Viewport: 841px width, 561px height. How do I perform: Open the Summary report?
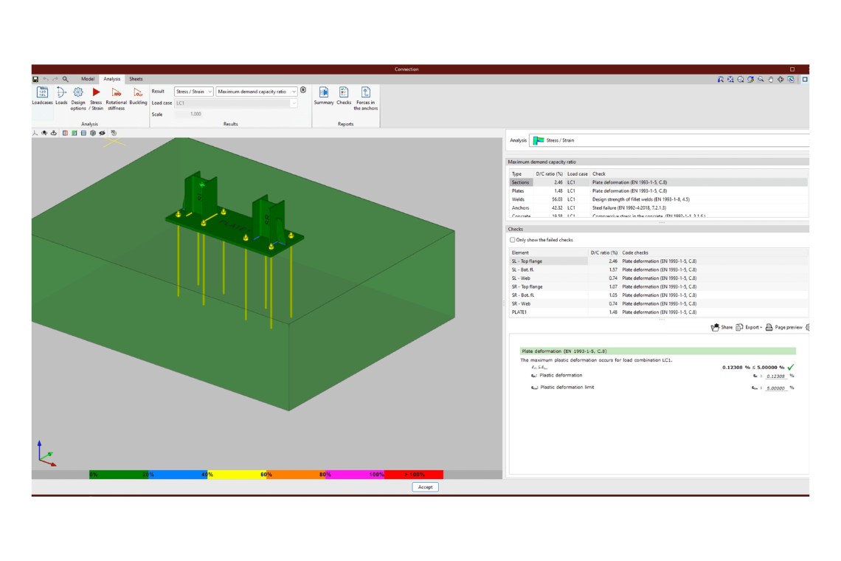pyautogui.click(x=324, y=93)
